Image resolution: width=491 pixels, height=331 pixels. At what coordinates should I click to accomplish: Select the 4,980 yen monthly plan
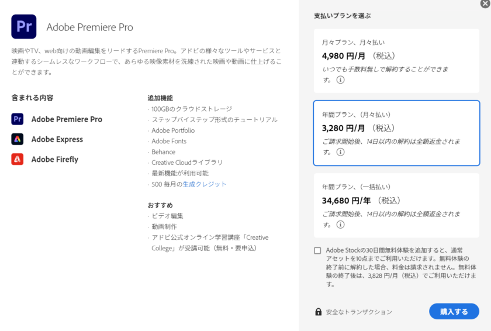click(x=396, y=60)
